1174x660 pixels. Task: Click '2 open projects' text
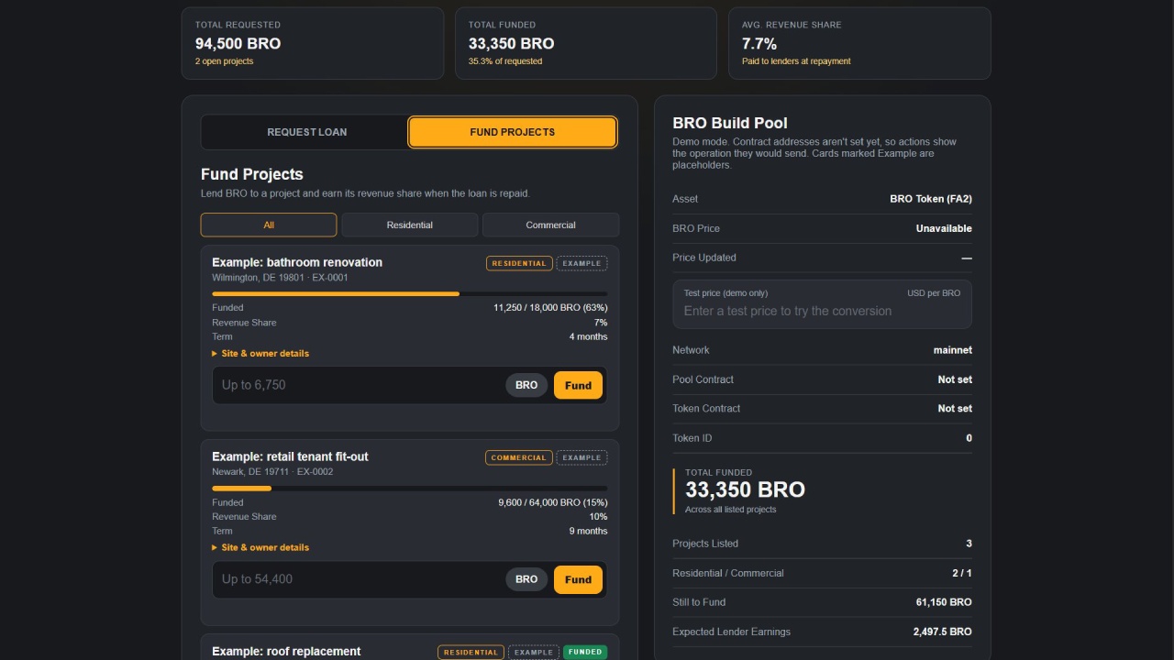224,61
